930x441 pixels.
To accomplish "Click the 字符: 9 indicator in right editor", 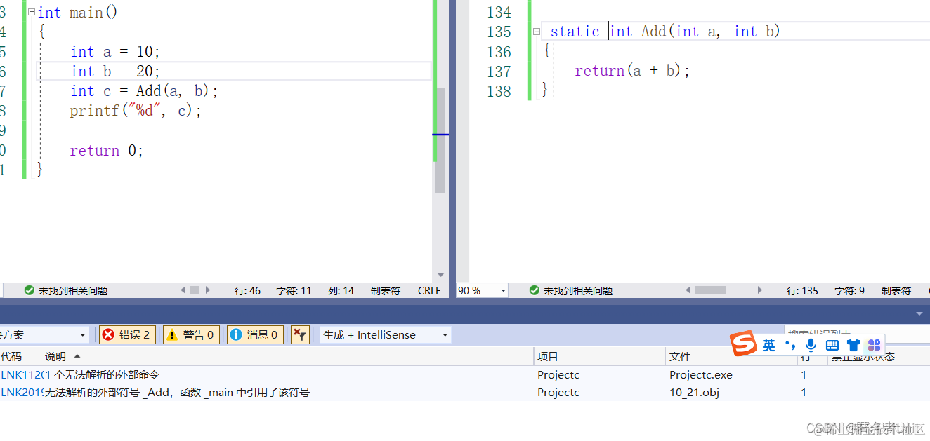I will click(x=849, y=290).
